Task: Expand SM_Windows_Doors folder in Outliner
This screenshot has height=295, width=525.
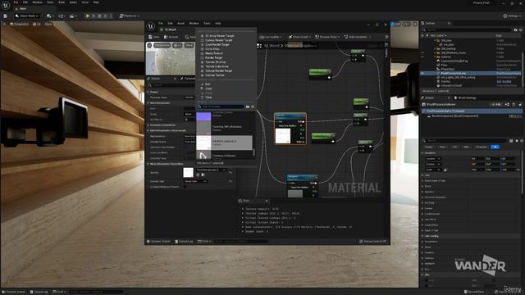Action: point(435,52)
